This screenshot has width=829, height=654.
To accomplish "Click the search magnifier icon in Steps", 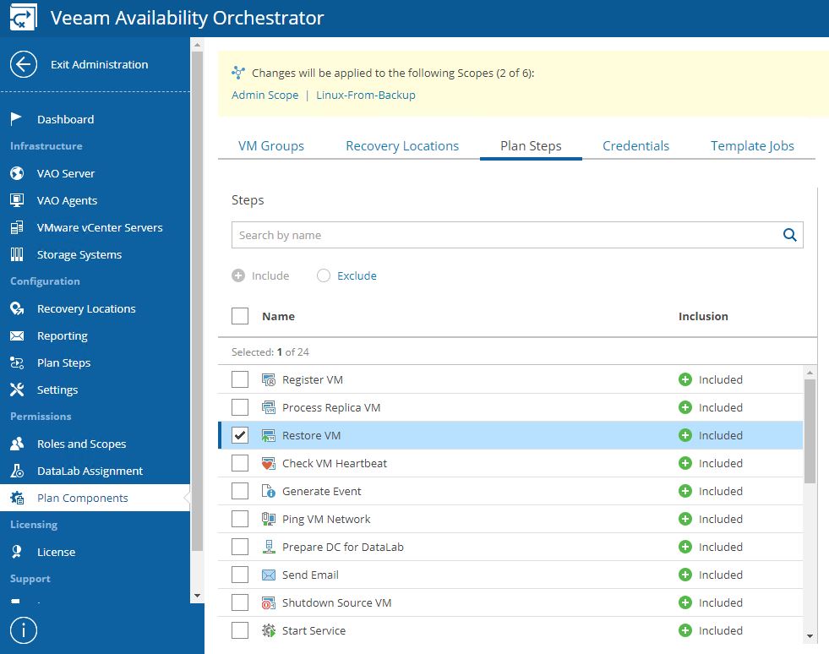I will pos(789,235).
